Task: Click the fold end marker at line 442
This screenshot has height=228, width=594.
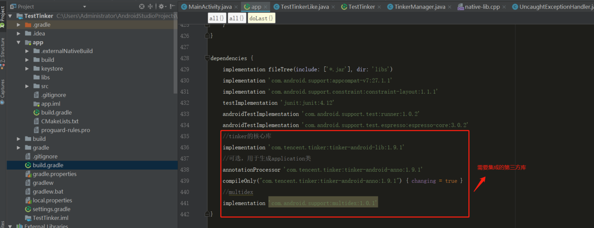Action: 207,214
